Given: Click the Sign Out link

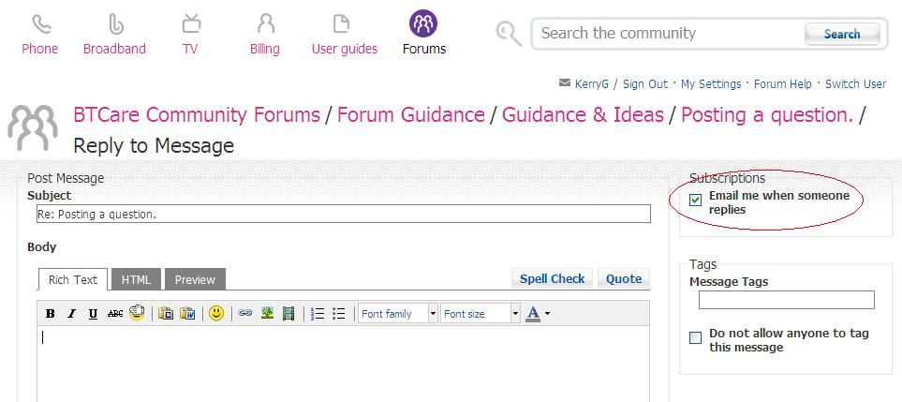Looking at the screenshot, I should pos(645,84).
